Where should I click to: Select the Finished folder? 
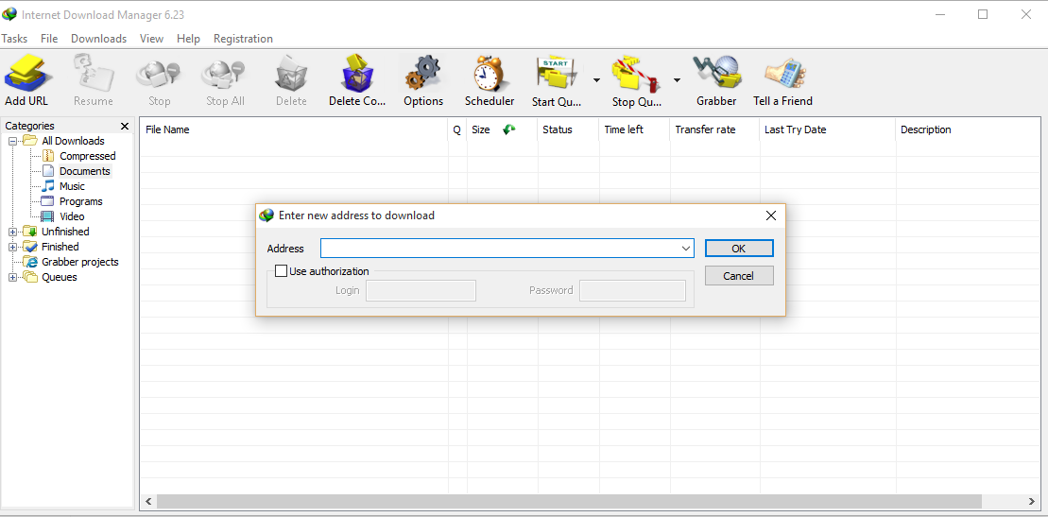tap(60, 247)
